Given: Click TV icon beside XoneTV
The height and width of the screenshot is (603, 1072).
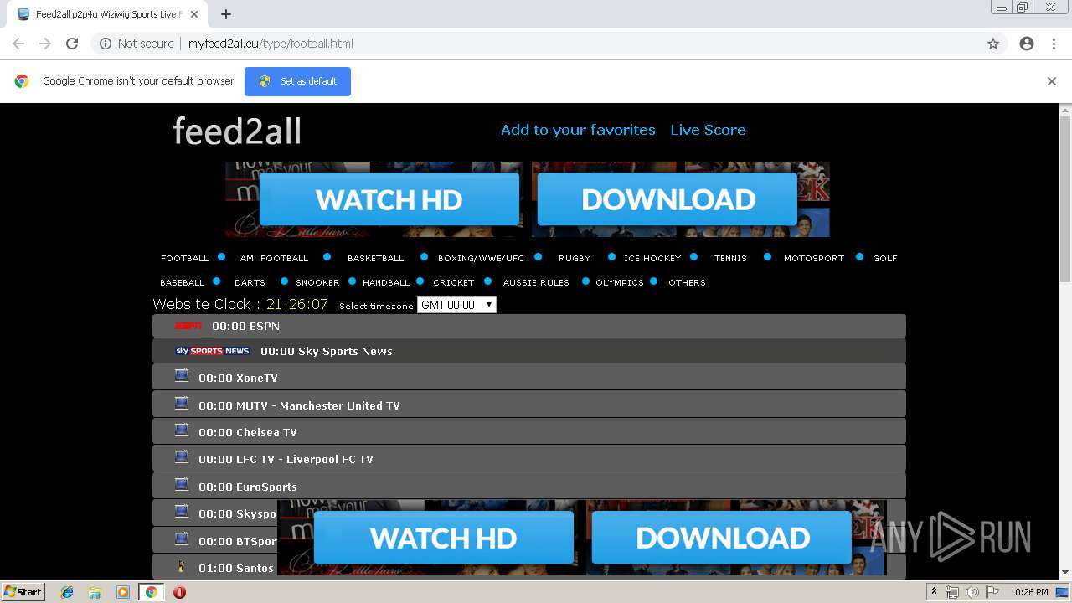Looking at the screenshot, I should 182,376.
